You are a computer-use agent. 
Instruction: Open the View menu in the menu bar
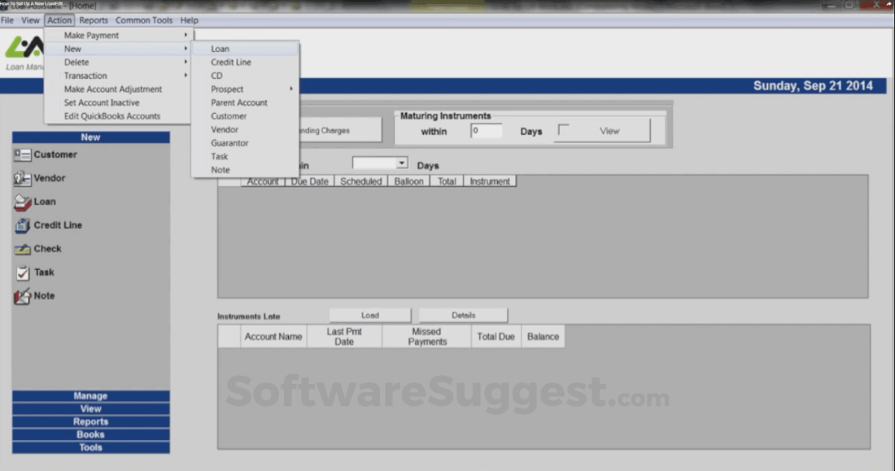tap(30, 20)
